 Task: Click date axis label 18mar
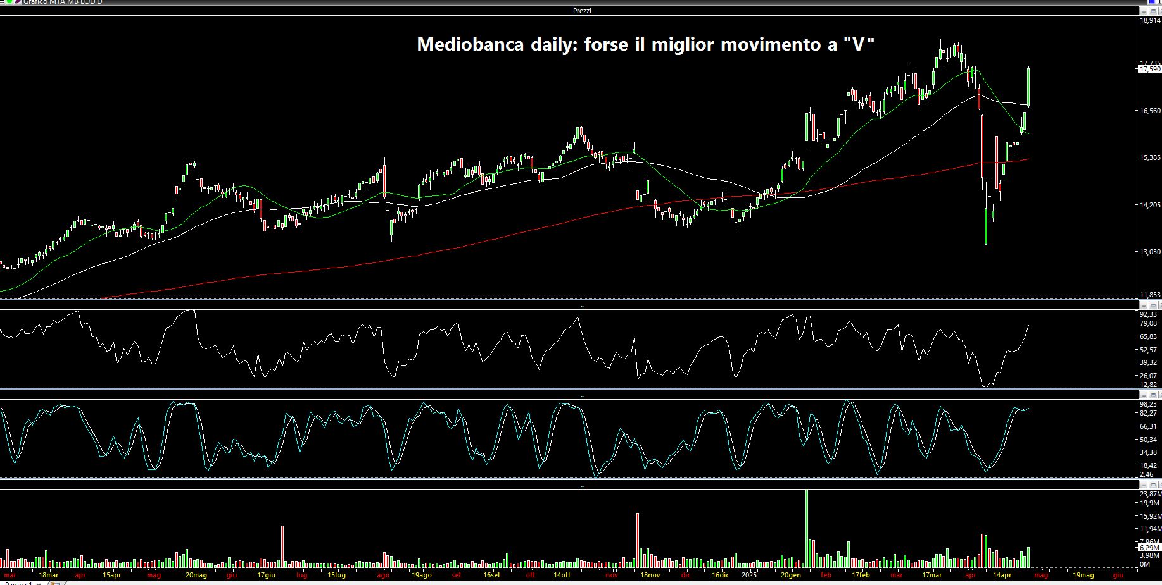point(48,576)
